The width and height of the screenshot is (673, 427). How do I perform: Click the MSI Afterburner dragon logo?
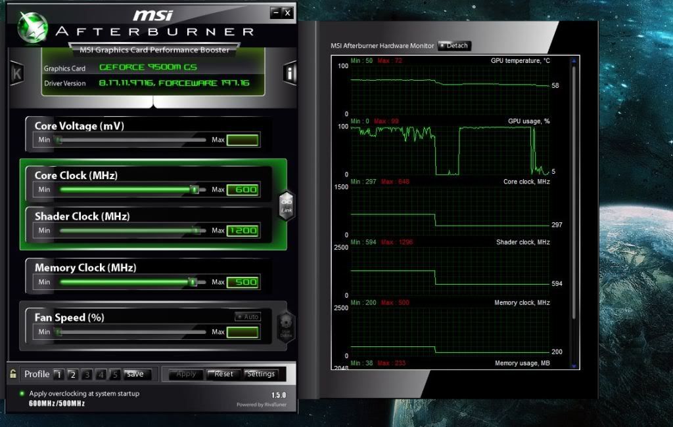[32, 28]
